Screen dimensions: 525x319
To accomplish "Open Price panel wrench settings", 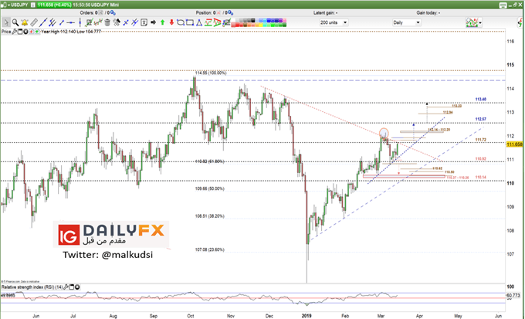I will point(14,32).
